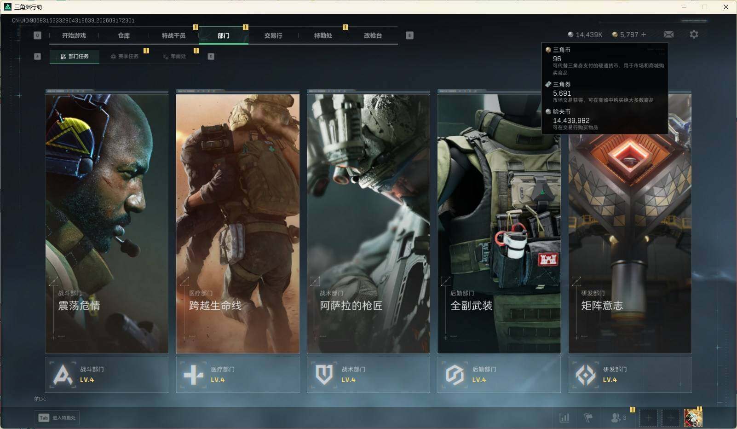The width and height of the screenshot is (737, 429).
Task: Click the 后勤部门 LV.4 label
Action: coord(479,380)
